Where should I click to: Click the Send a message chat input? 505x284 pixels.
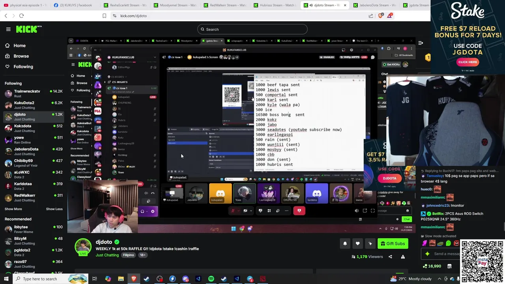click(441, 254)
